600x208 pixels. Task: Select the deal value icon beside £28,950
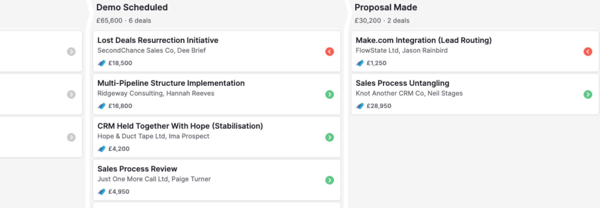coord(360,106)
